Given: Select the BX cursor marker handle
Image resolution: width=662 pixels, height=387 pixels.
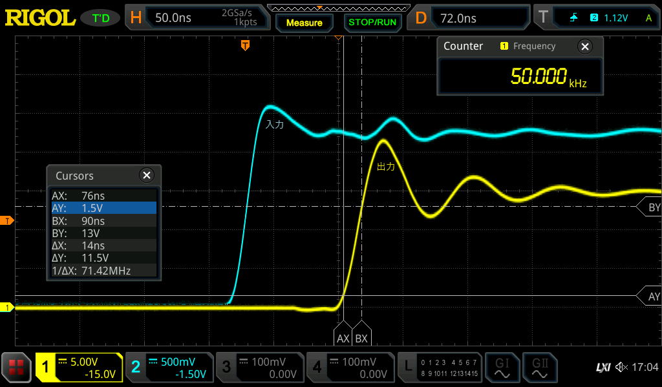Looking at the screenshot, I should pos(361,333).
